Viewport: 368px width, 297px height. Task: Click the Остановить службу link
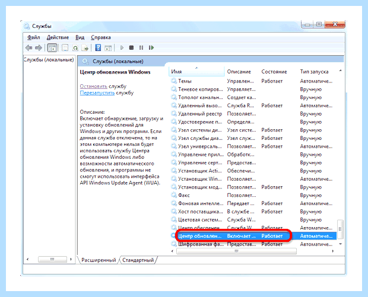click(93, 87)
